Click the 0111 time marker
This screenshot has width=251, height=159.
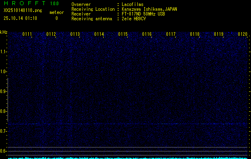click(27, 35)
